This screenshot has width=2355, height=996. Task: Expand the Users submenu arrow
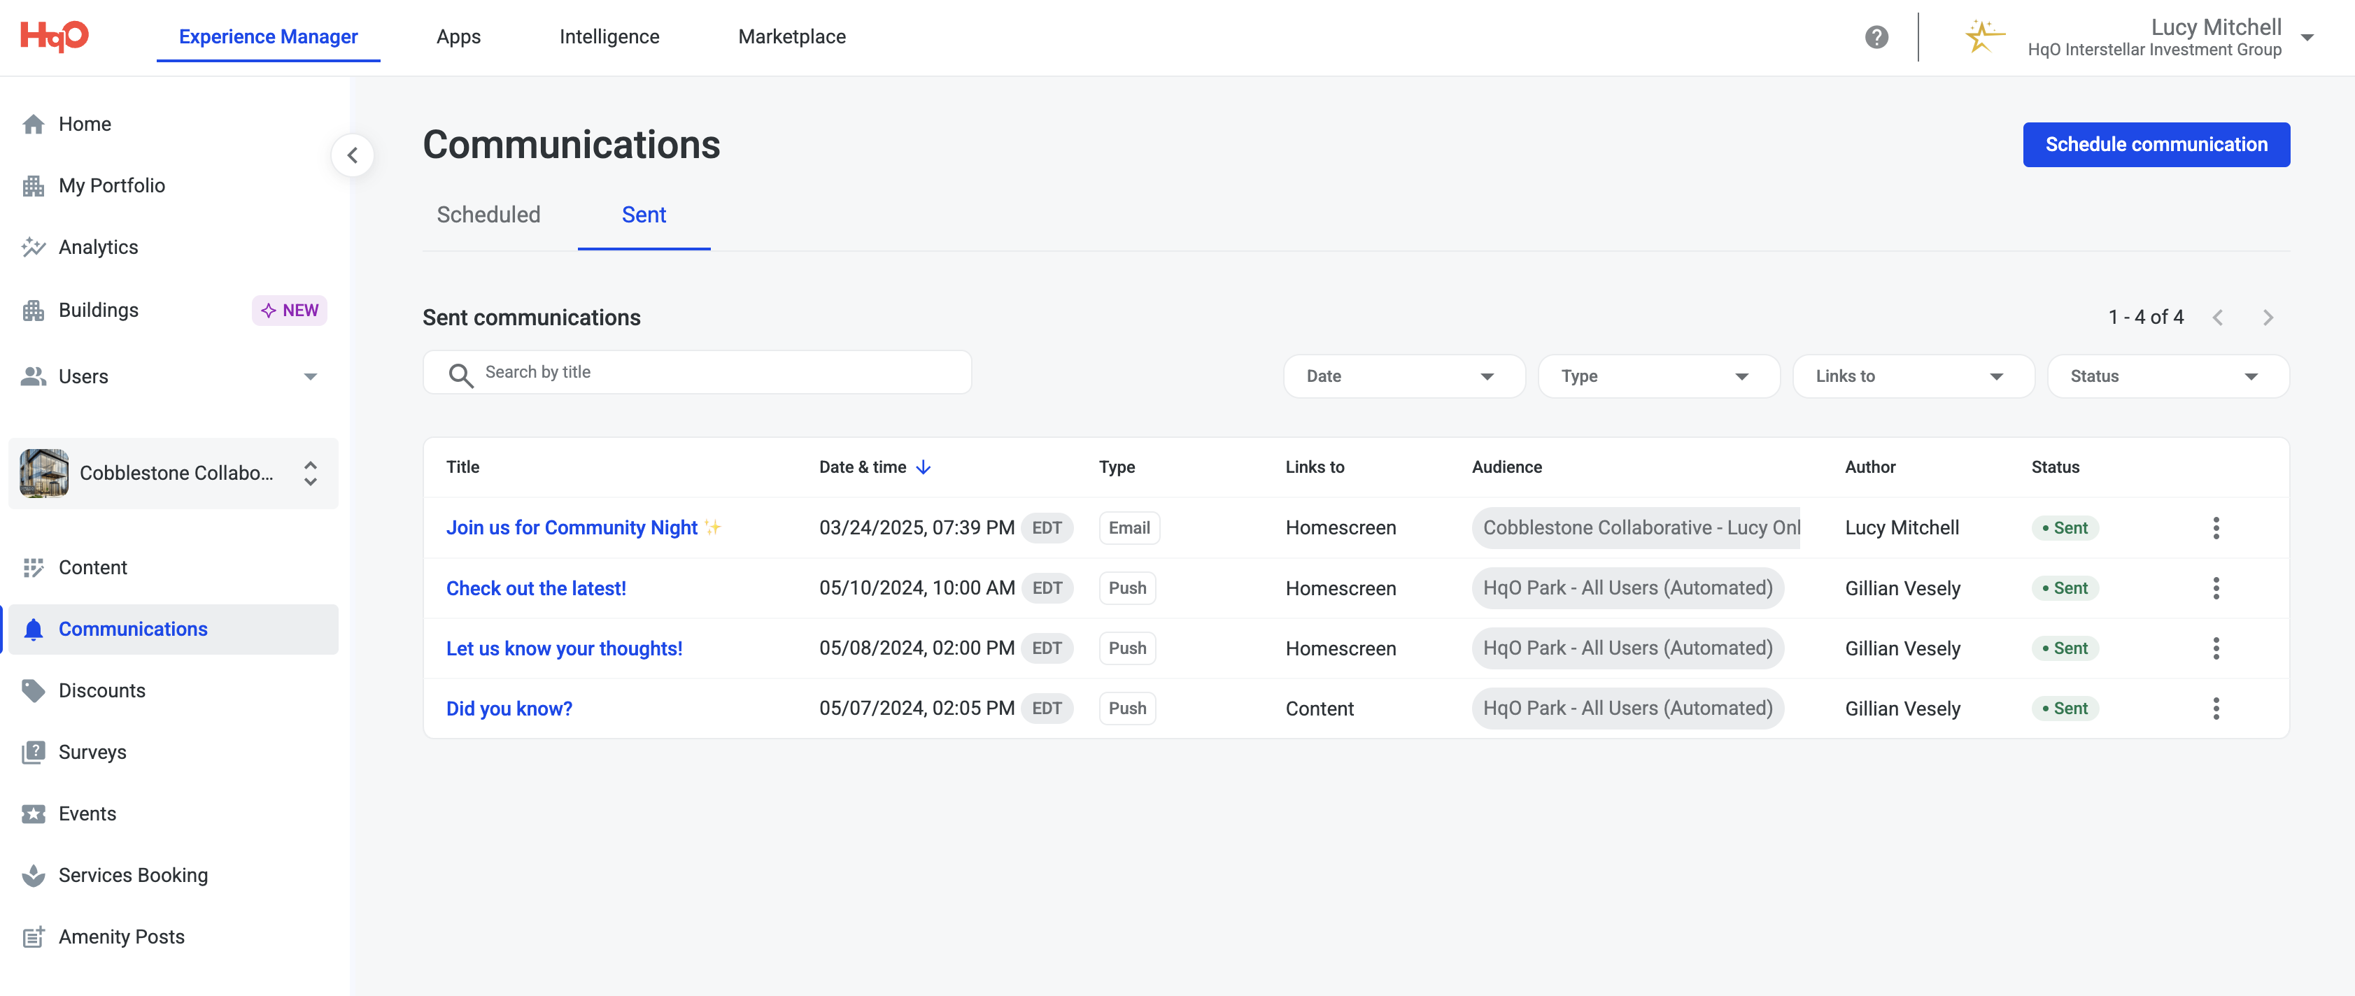(311, 376)
